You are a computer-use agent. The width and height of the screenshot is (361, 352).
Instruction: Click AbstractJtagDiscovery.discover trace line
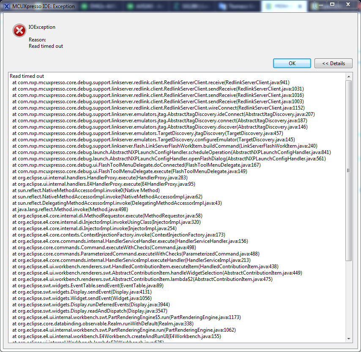pos(160,127)
